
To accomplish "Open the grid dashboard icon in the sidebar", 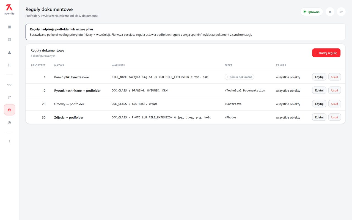I will coord(9,27).
